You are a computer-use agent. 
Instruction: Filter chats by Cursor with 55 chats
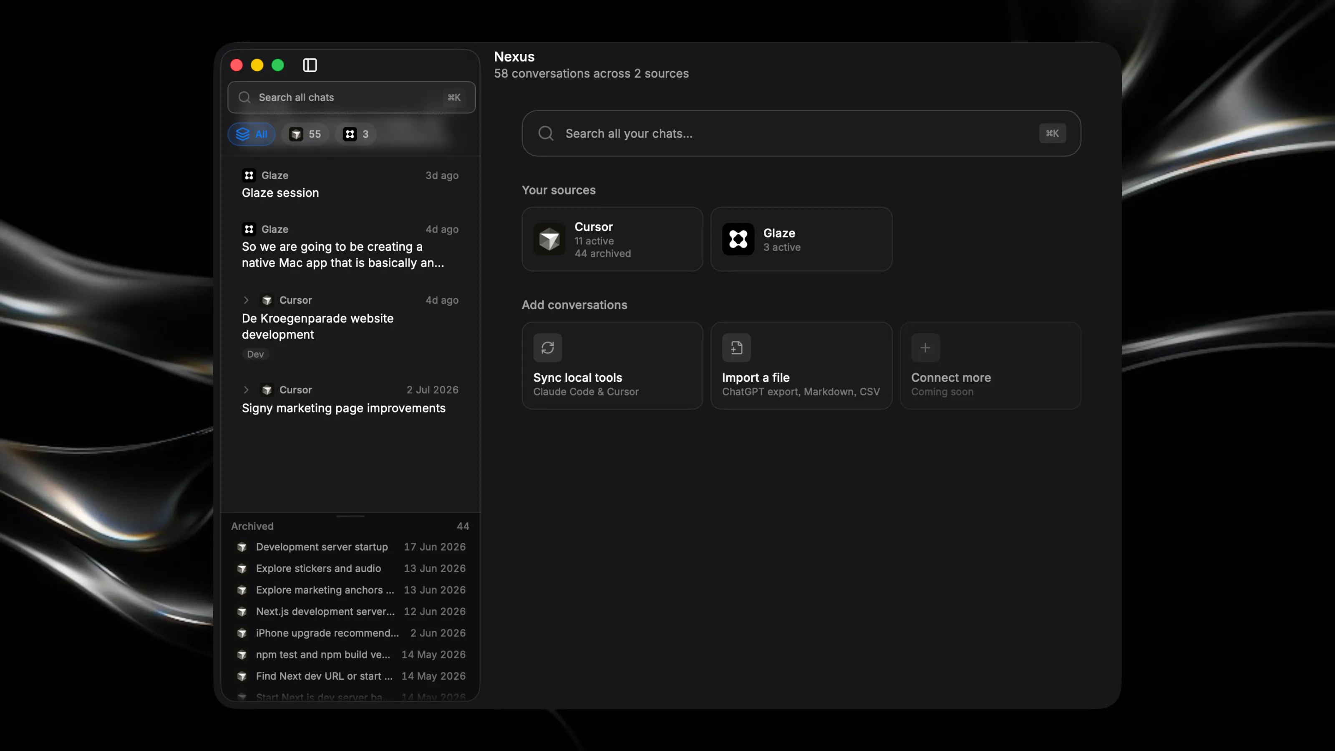click(x=305, y=134)
